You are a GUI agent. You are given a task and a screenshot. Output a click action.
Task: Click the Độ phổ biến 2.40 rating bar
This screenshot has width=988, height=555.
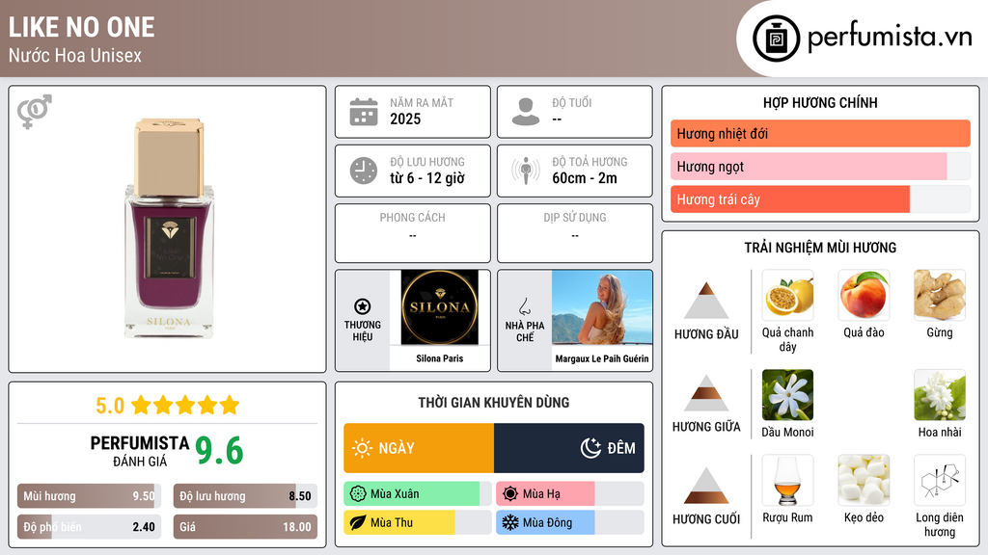click(90, 527)
